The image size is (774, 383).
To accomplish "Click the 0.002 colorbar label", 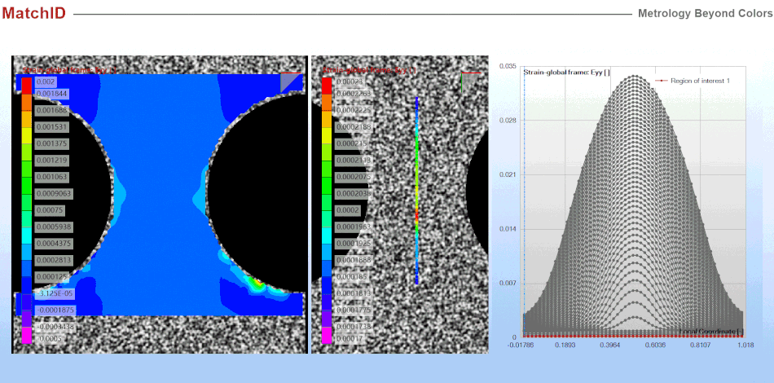I will (46, 81).
